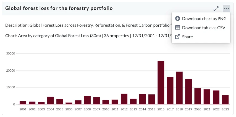Click the share external-link icon
The width and height of the screenshot is (236, 117).
[x=178, y=37]
